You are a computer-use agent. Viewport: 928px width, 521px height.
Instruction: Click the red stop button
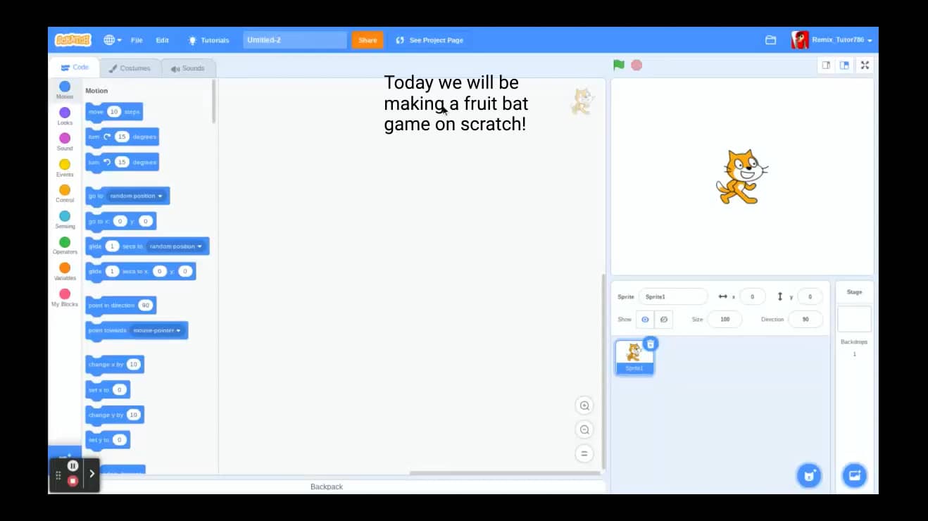click(637, 65)
